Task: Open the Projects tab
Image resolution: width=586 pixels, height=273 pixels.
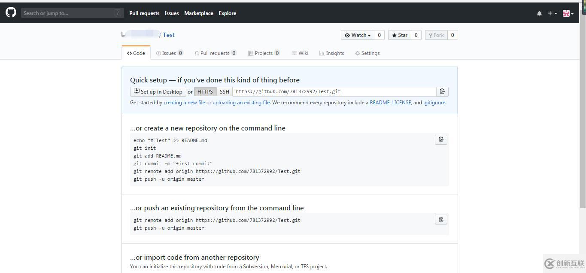Action: pos(264,53)
